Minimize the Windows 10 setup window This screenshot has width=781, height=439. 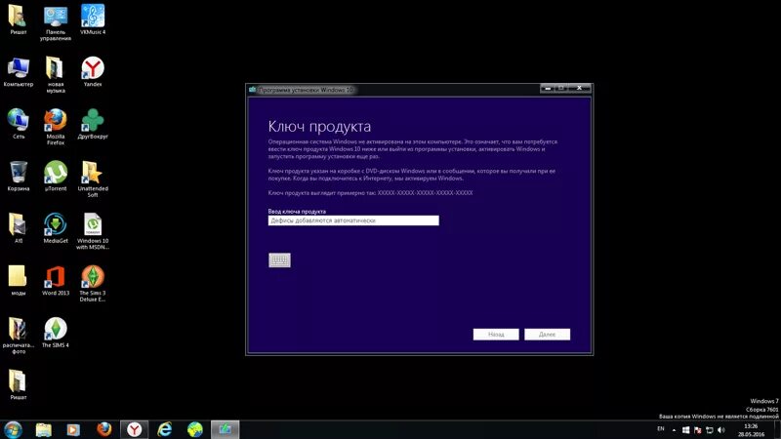point(548,88)
